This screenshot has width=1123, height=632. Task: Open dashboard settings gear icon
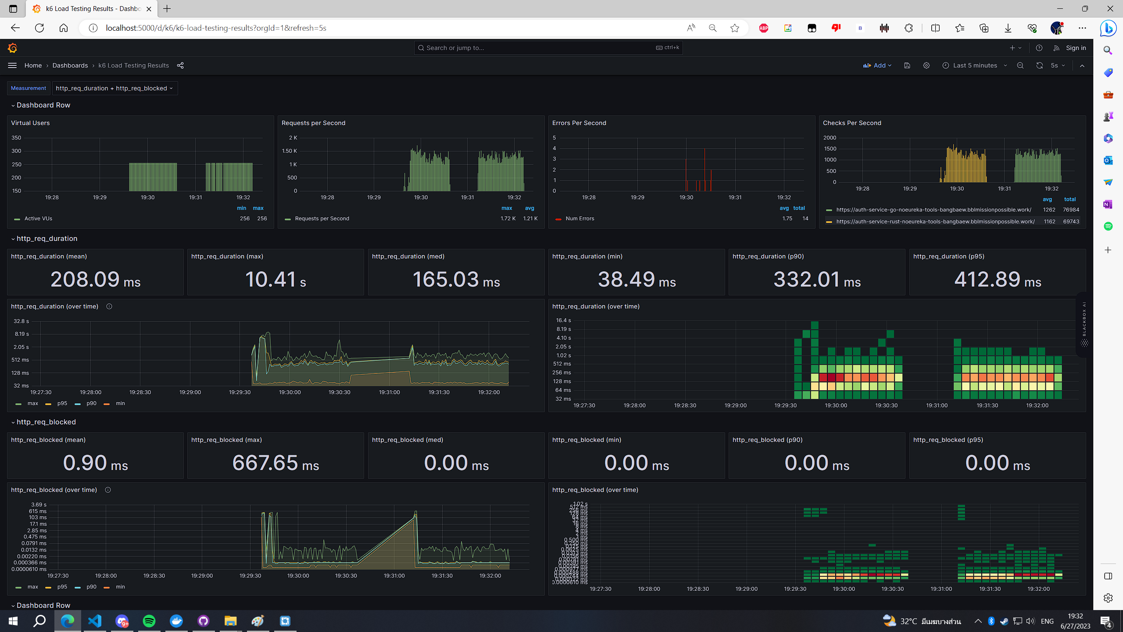926,65
